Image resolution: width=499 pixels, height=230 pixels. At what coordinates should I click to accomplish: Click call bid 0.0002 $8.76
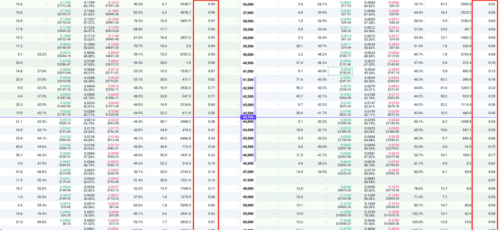[x=65, y=222]
